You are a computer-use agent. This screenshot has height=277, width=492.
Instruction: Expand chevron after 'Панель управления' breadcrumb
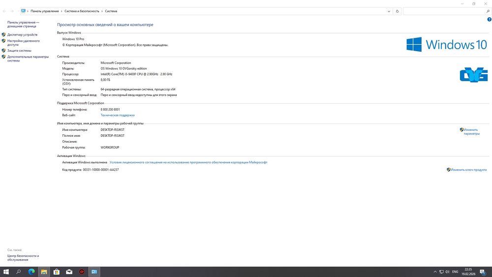click(x=61, y=11)
